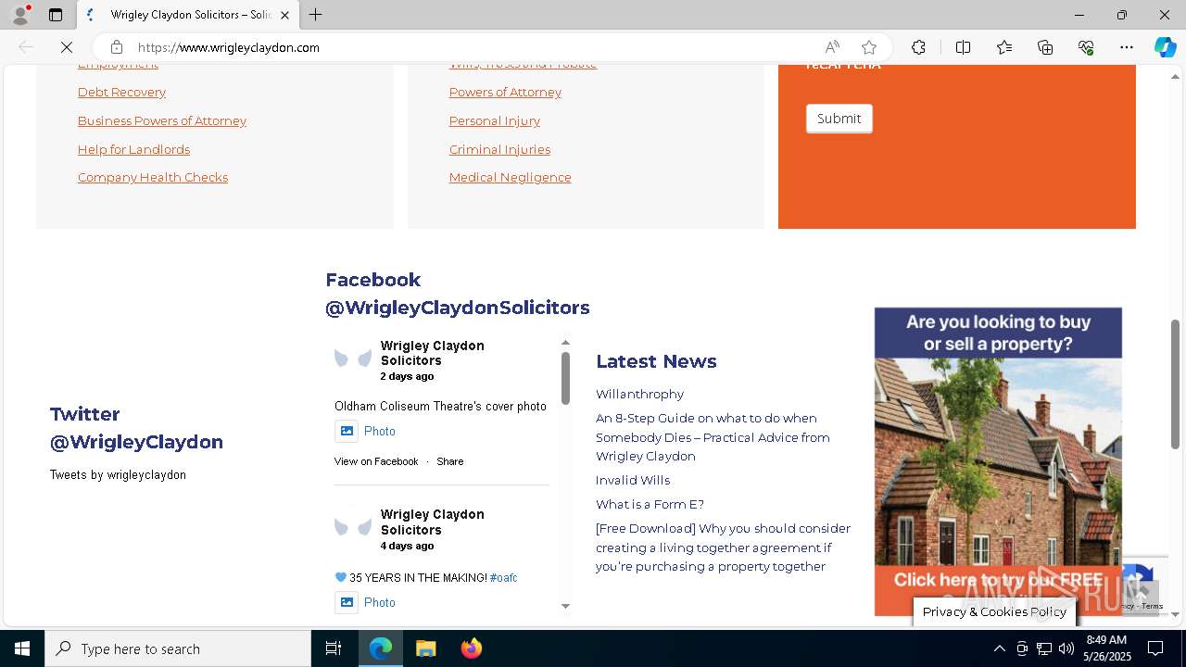Open Photo link under 35 YEARS post
The height and width of the screenshot is (667, 1186).
[379, 602]
